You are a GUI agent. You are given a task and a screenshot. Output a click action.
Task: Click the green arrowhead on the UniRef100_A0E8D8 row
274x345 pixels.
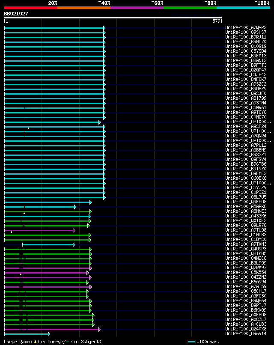click(93, 315)
